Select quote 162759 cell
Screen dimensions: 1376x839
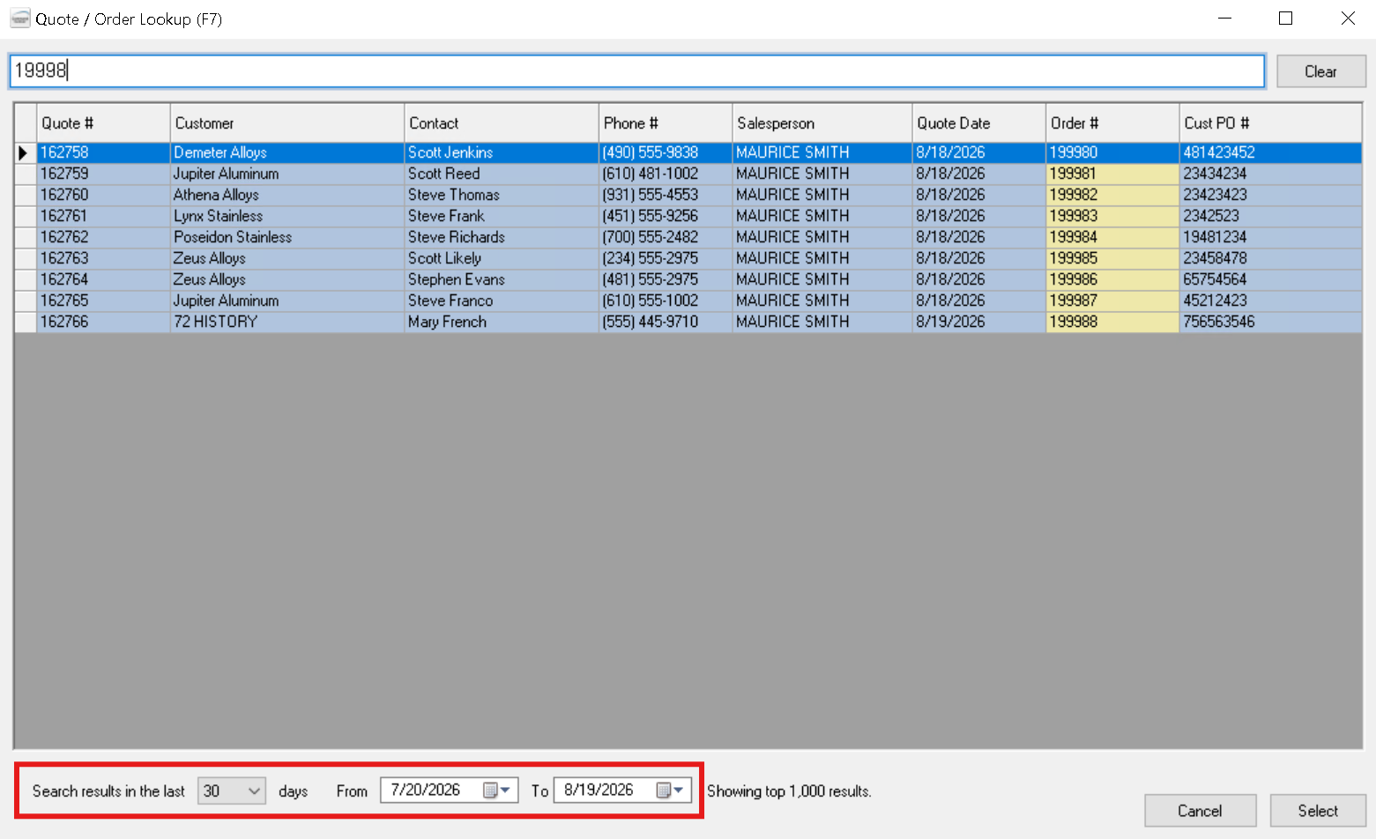103,174
